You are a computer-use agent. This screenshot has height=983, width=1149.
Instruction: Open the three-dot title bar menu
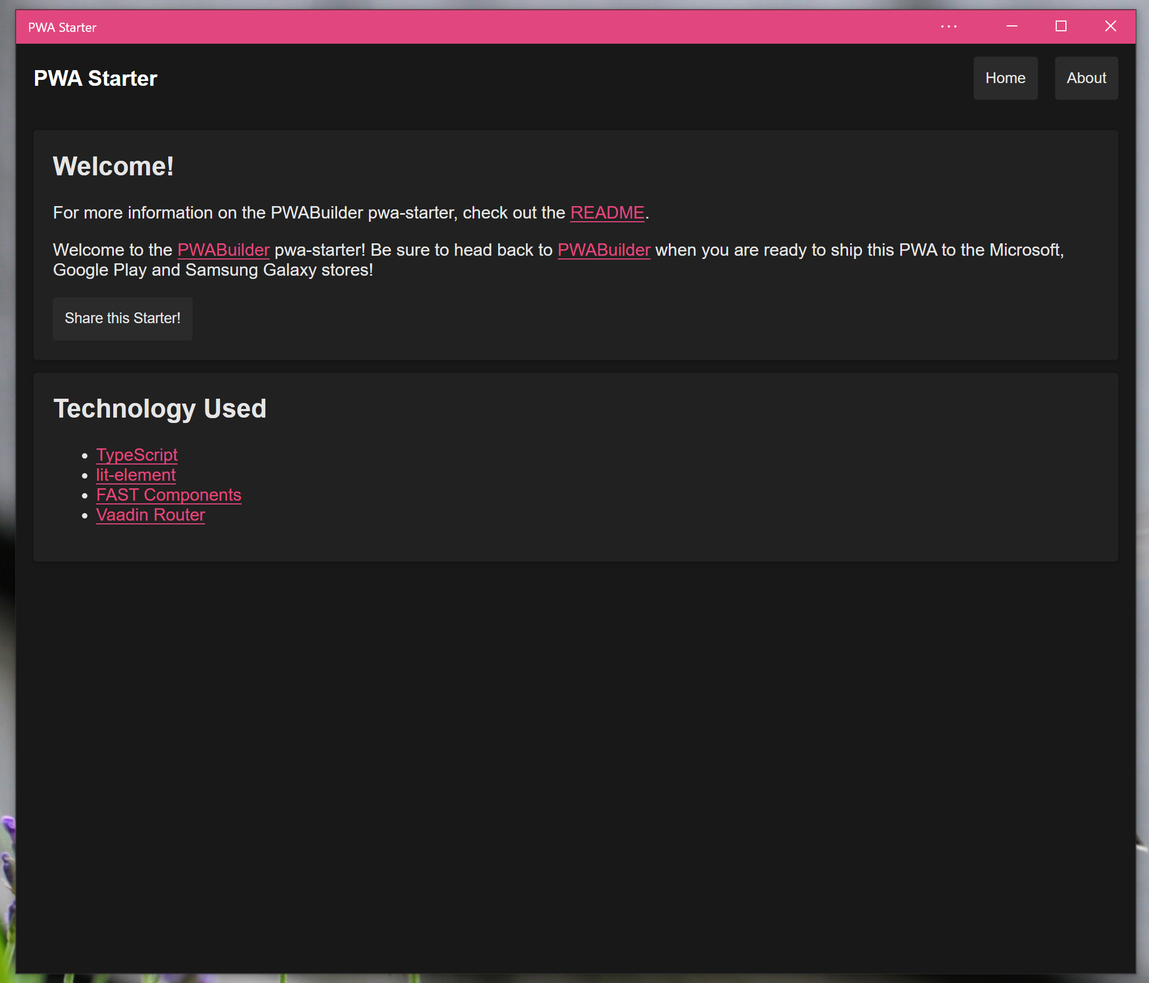(x=948, y=26)
